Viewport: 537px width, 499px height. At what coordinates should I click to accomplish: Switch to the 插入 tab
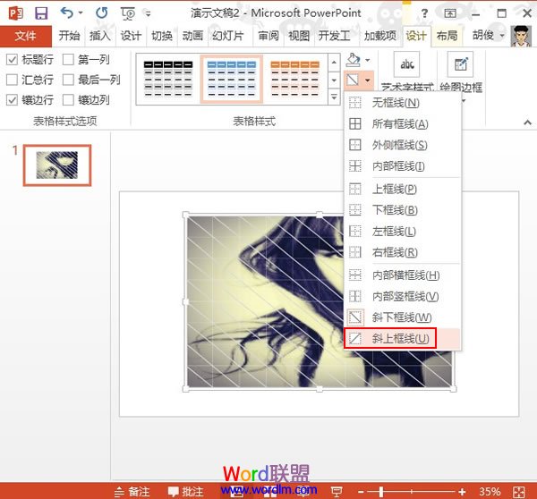click(100, 36)
